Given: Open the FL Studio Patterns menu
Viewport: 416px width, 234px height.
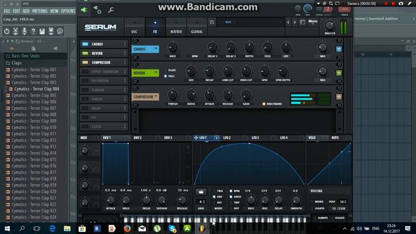Looking at the screenshot, I should pos(40,11).
